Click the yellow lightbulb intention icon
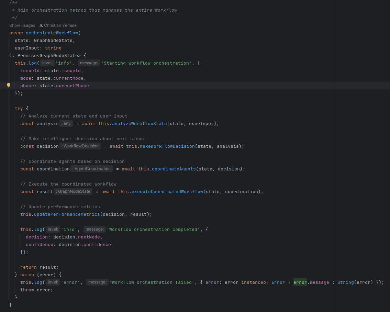The image size is (390, 312). point(9,86)
